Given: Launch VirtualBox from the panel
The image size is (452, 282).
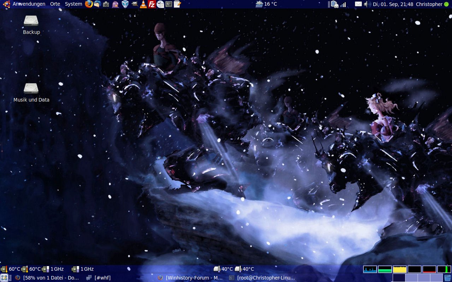Looking at the screenshot, I should 125,4.
